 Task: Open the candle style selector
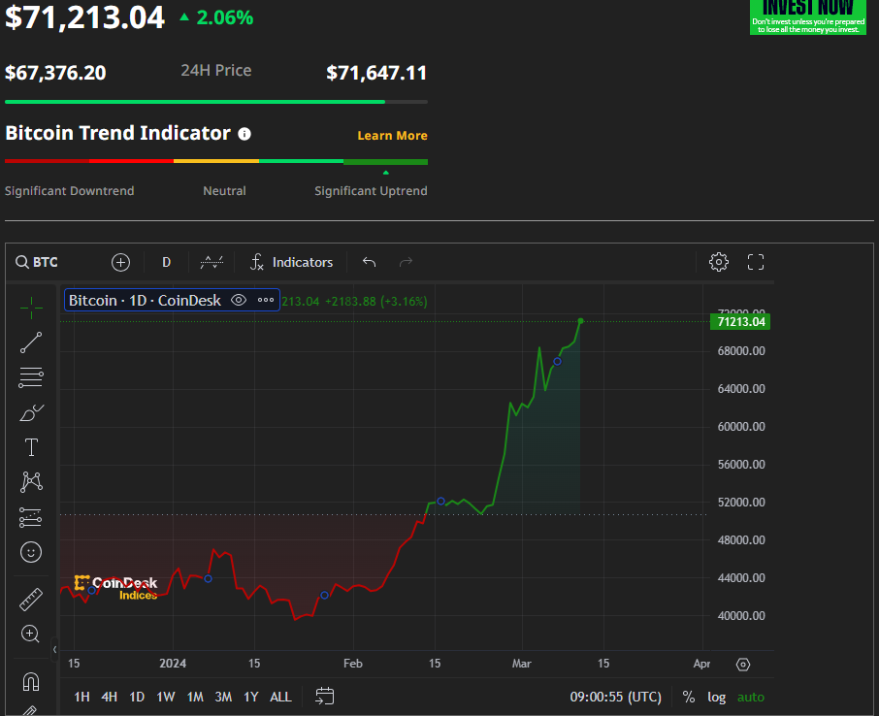point(212,262)
